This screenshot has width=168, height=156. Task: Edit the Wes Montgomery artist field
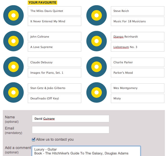coord(138,88)
